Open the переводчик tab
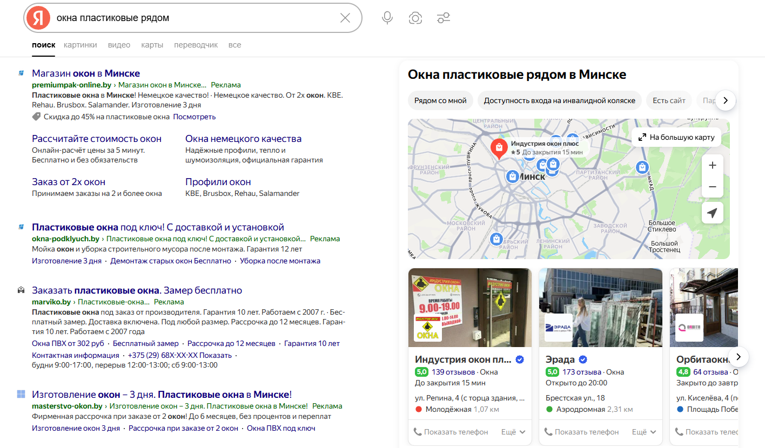 point(196,45)
